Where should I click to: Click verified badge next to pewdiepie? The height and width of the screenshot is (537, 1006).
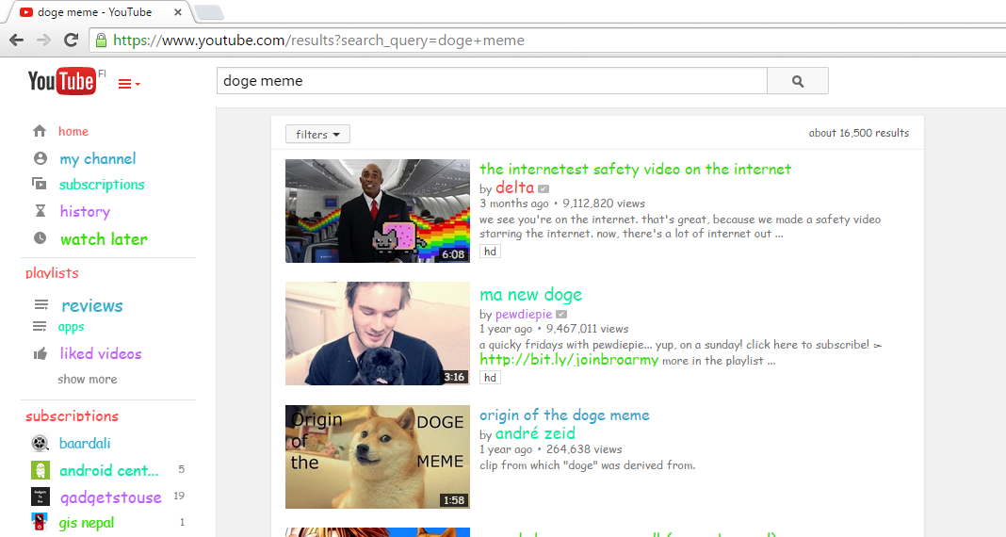[561, 315]
